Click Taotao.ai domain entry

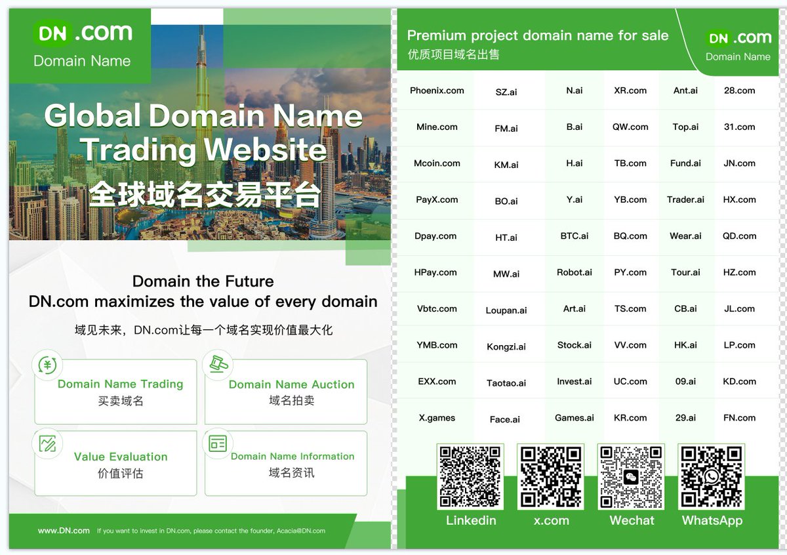pos(506,383)
